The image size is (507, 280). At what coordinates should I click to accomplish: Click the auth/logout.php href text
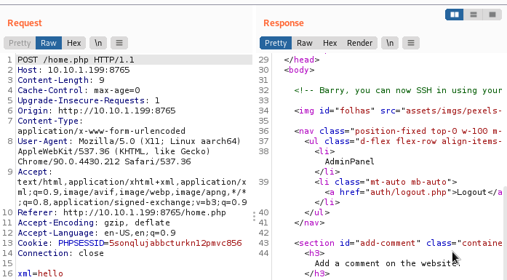coord(408,192)
